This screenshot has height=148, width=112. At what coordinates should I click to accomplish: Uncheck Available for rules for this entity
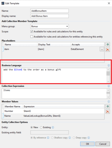pyautogui.click(x=32, y=32)
